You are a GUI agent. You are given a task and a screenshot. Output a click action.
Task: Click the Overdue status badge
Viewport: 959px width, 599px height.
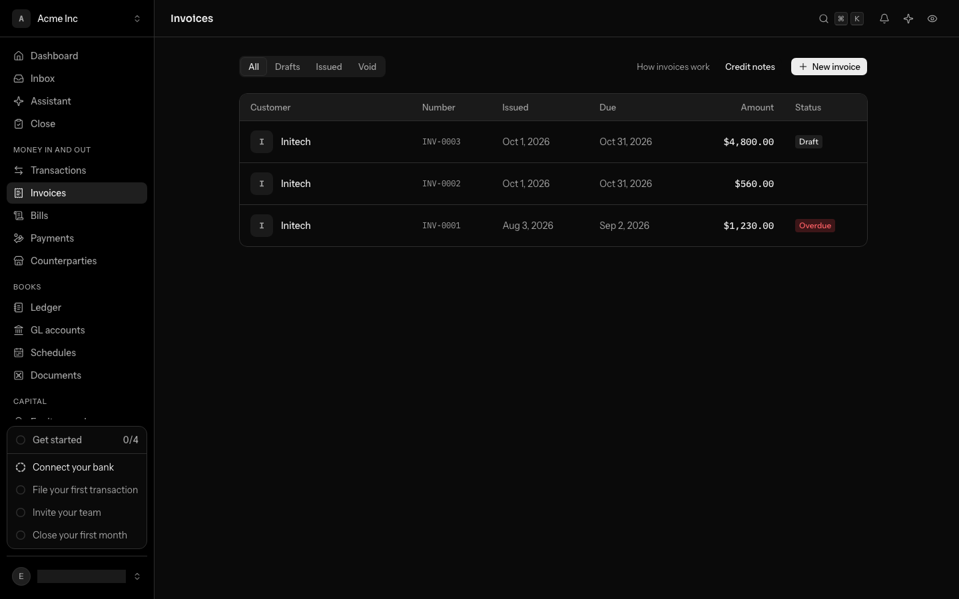coord(815,226)
